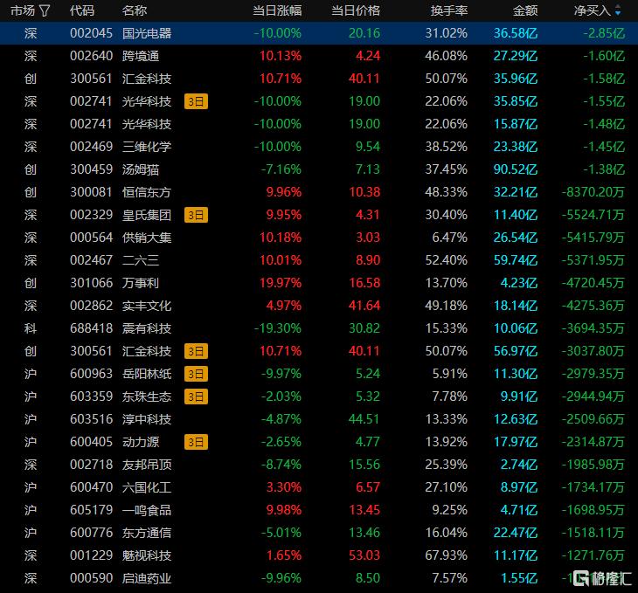
Task: Click stock code 002640
Action: (x=91, y=56)
